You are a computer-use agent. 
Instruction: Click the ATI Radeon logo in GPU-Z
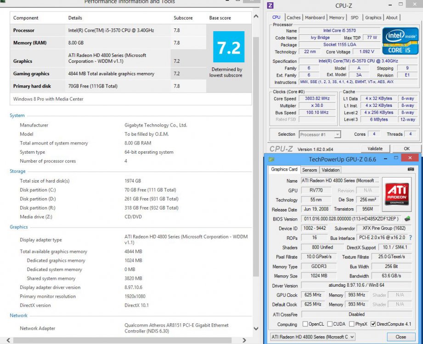point(397,194)
